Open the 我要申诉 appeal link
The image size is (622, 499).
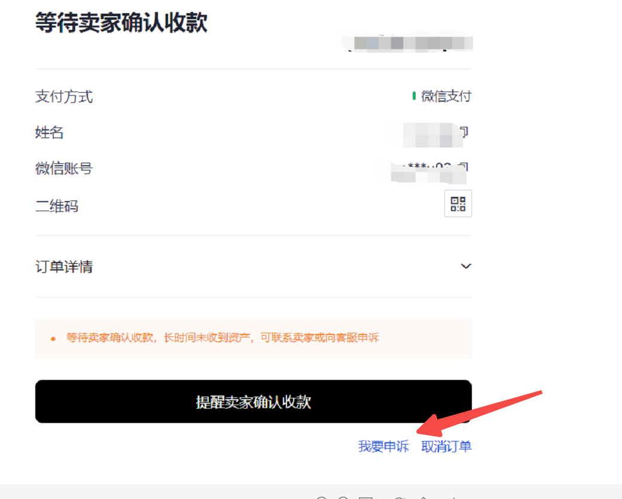[x=383, y=447]
